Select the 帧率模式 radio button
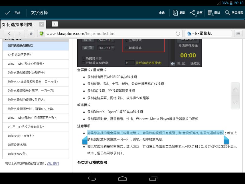 click(x=127, y=48)
